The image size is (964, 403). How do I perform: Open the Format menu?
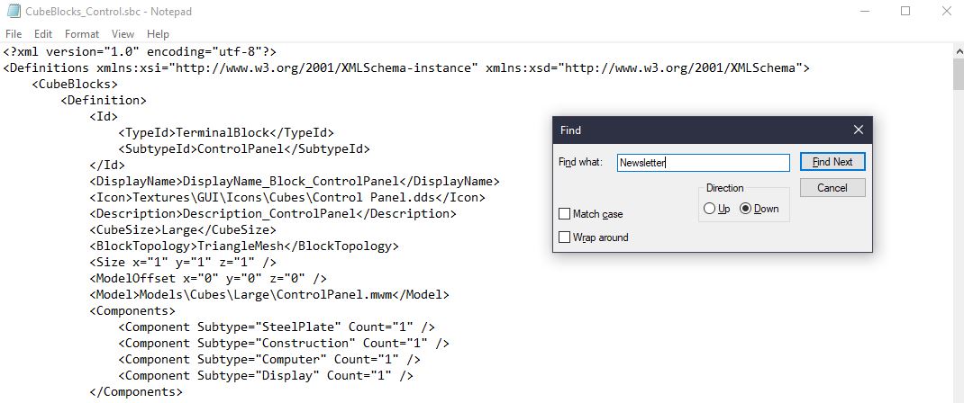point(82,34)
